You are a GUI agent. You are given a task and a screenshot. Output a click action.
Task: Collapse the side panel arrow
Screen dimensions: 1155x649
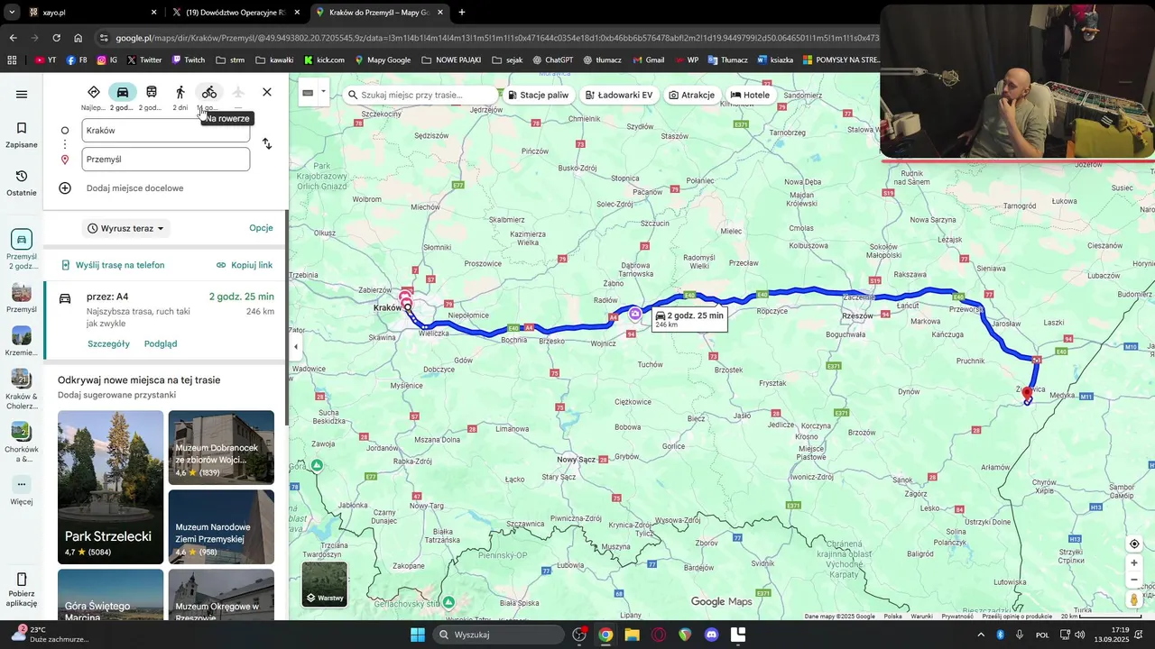click(x=295, y=346)
